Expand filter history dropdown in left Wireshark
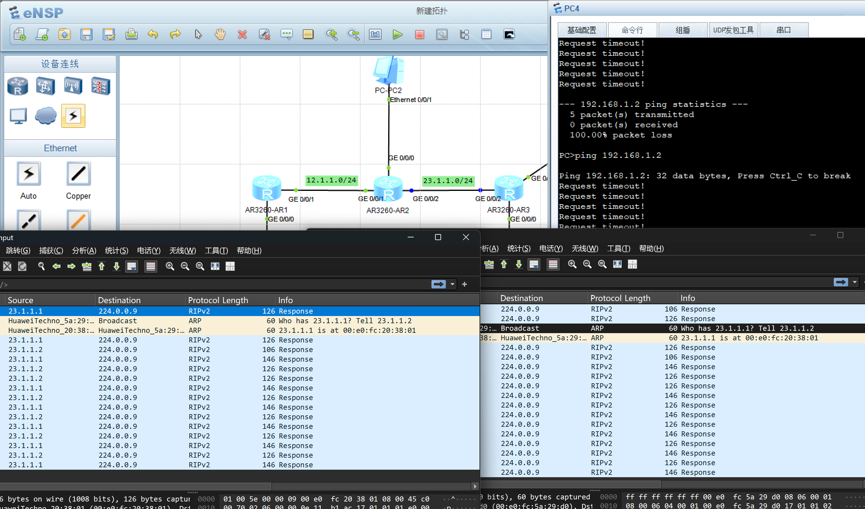865x509 pixels. 452,284
